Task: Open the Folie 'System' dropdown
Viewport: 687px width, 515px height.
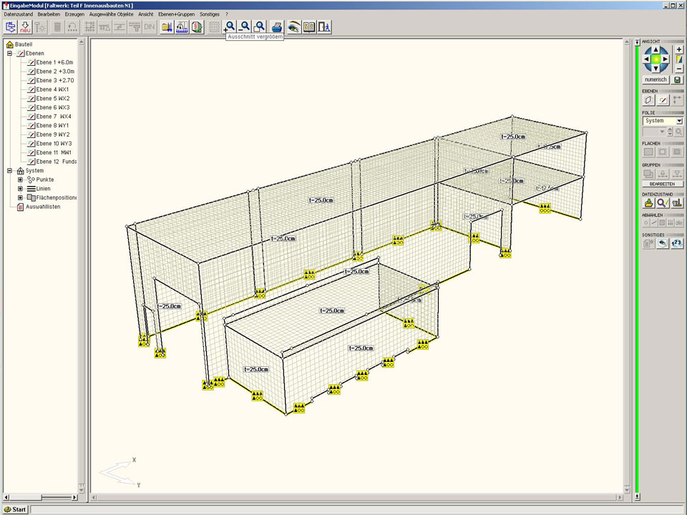Action: [x=678, y=122]
